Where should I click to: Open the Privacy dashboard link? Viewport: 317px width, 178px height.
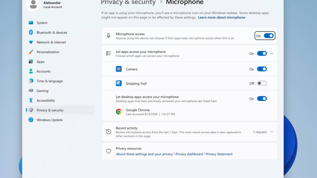pyautogui.click(x=189, y=154)
